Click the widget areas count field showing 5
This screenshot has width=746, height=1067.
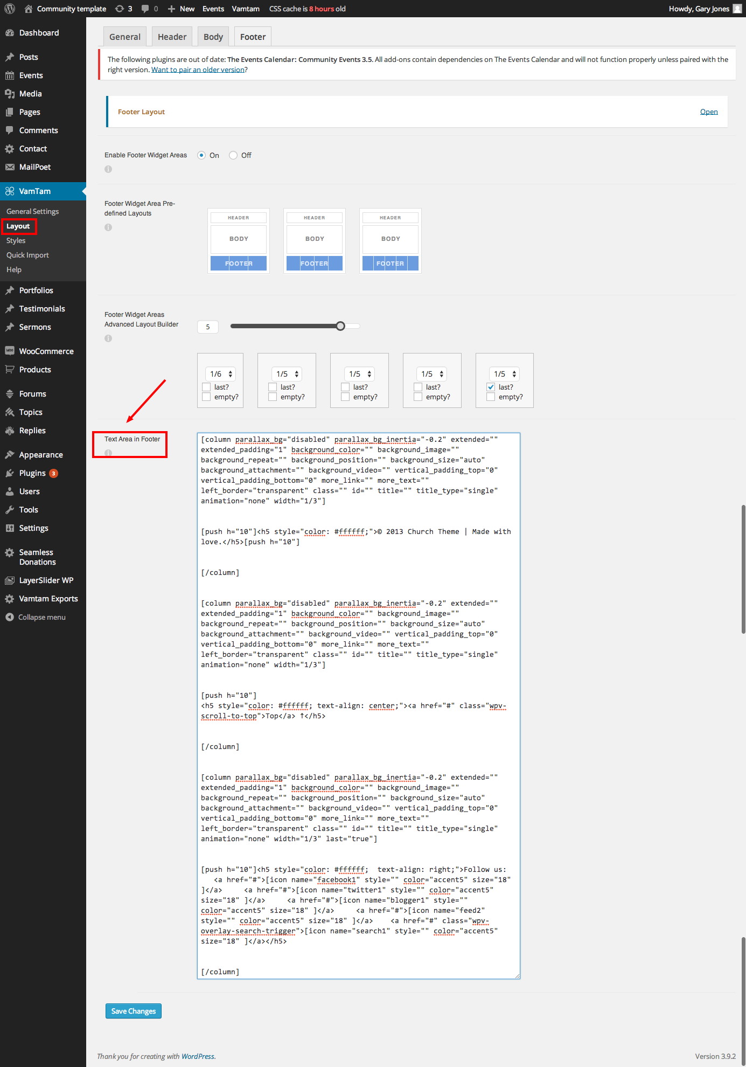click(208, 327)
